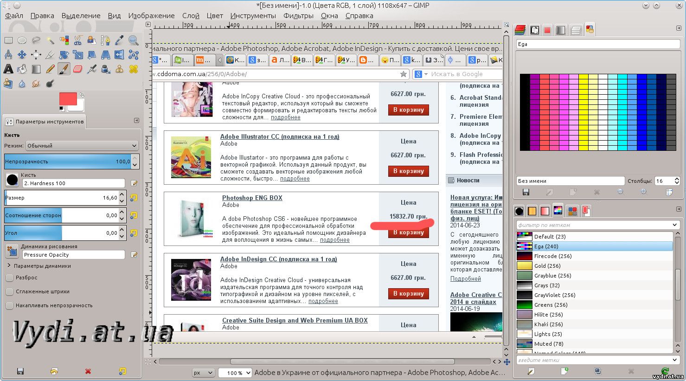Select the Crop knife tool
Viewport: 686px width, 381px height.
coord(50,55)
